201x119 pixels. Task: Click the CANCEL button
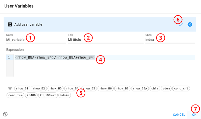click(x=179, y=115)
